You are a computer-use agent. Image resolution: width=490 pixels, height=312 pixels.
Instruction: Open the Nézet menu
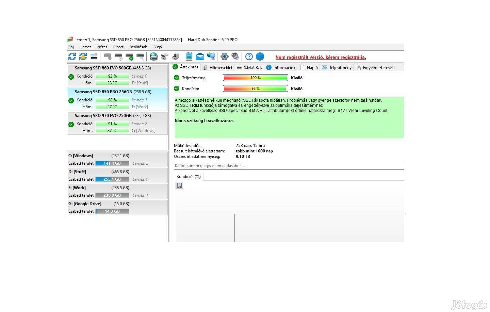102,47
